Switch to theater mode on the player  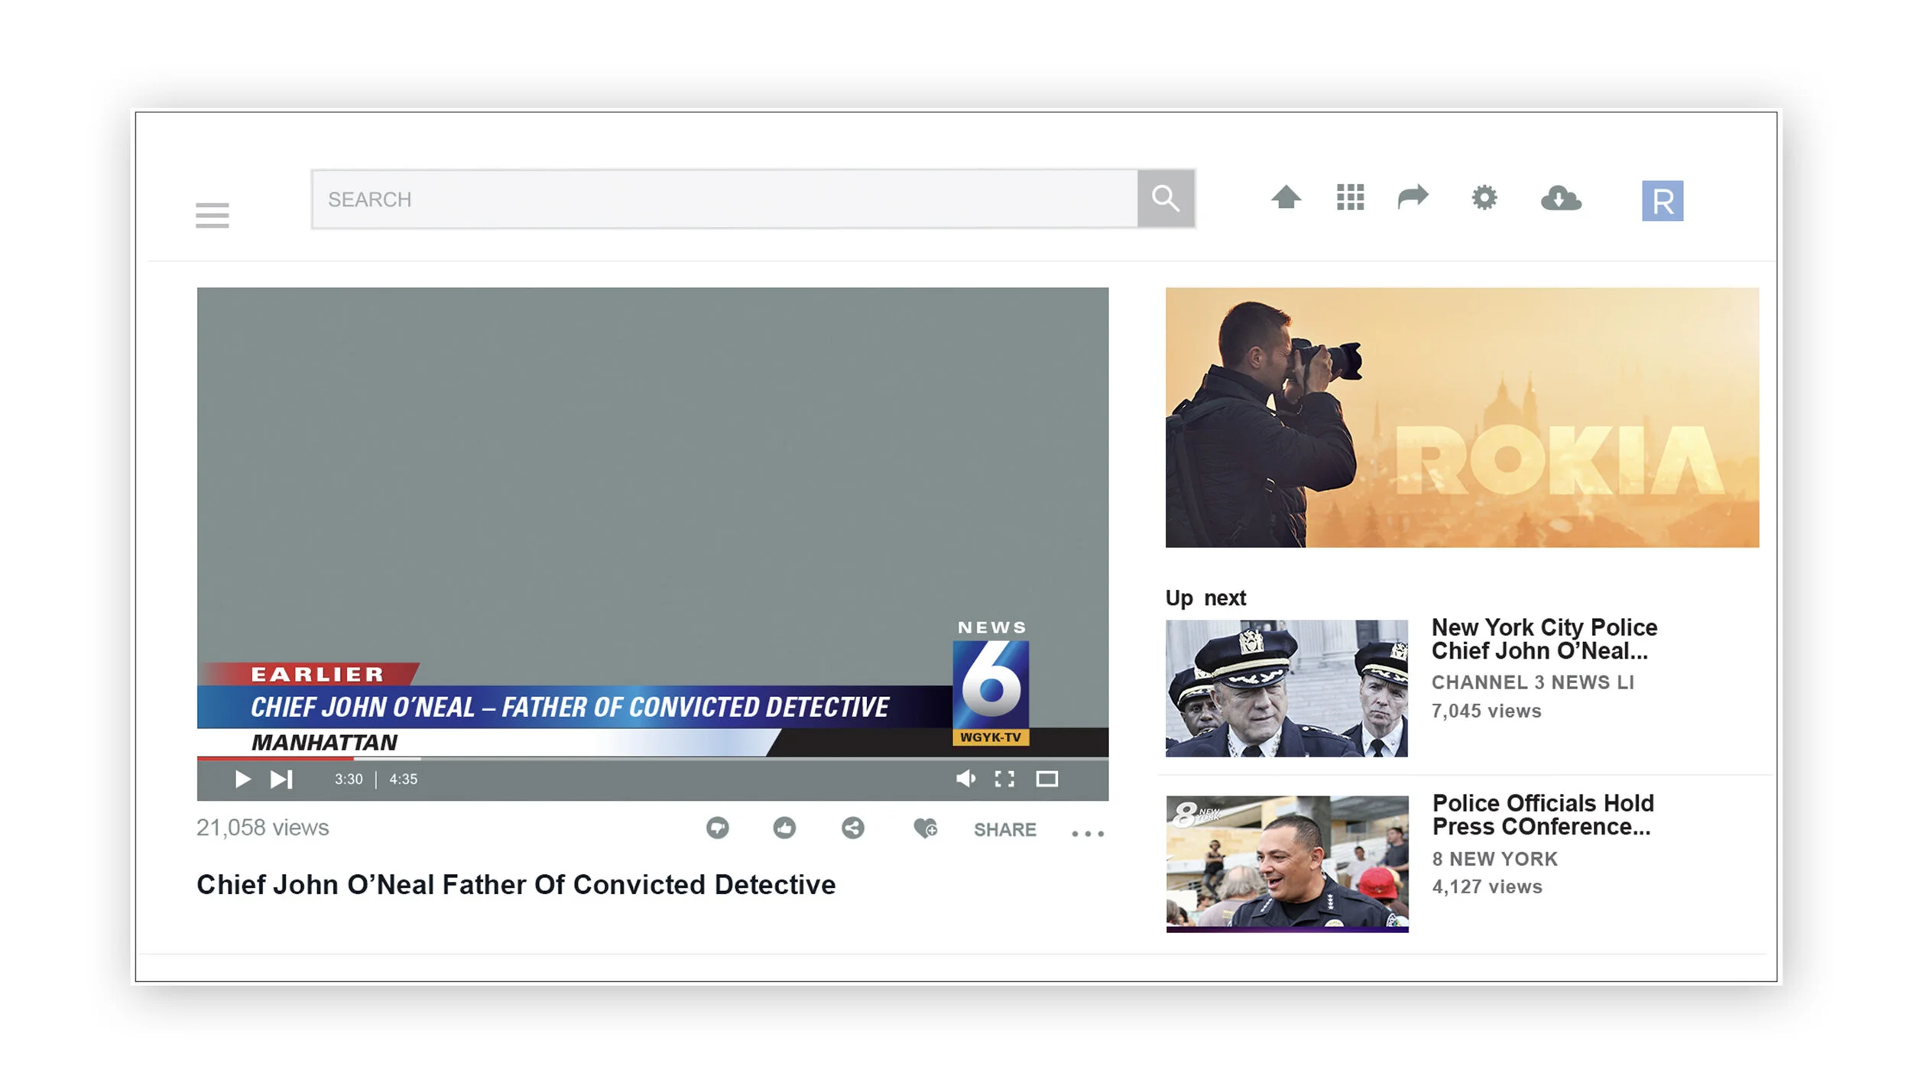coord(1046,779)
